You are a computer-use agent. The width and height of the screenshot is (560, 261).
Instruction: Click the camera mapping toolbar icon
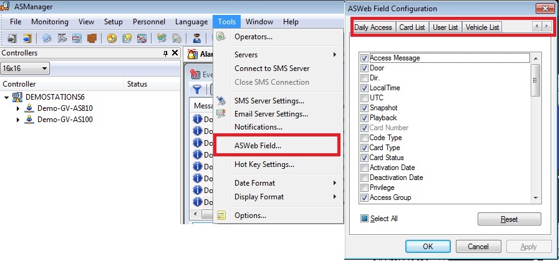tap(62, 38)
